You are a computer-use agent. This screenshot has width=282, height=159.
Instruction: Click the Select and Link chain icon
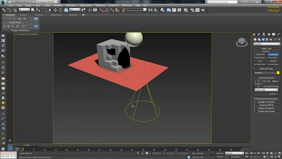[4, 10]
